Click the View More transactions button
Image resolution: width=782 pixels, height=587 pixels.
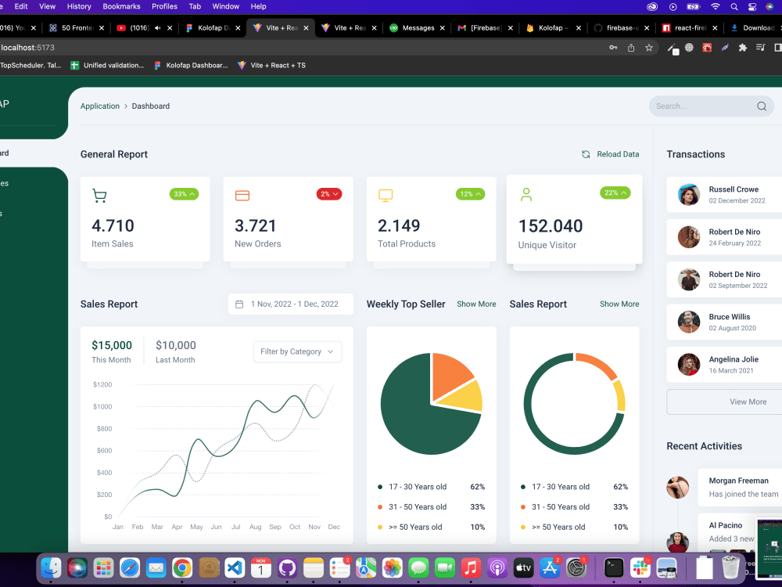tap(748, 402)
